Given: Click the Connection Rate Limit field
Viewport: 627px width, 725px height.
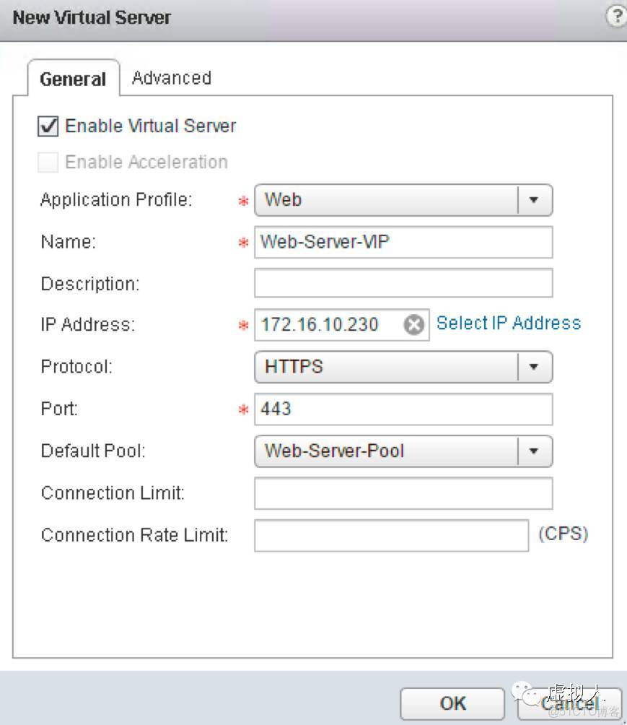Looking at the screenshot, I should pos(391,536).
